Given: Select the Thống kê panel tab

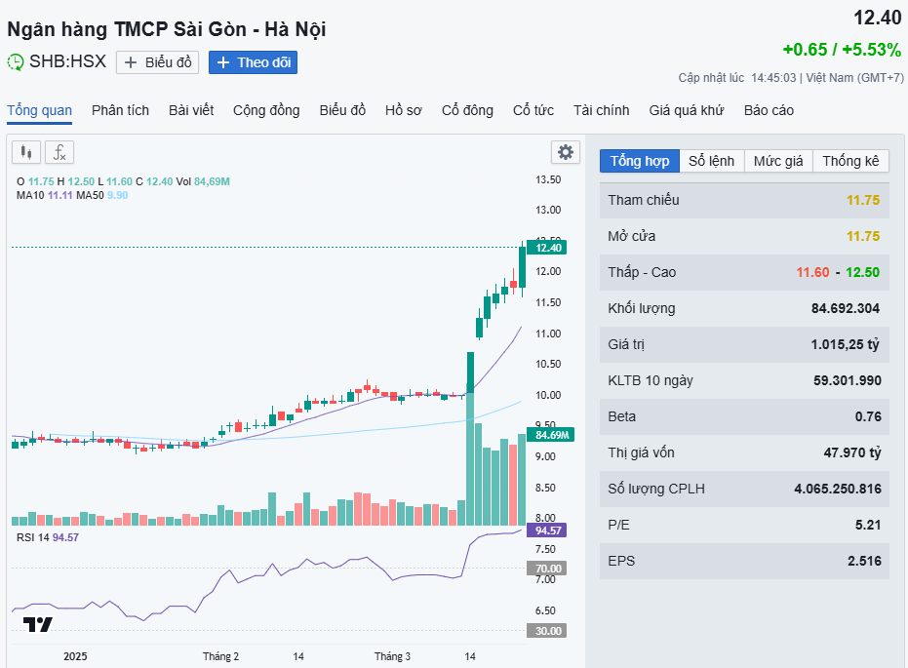Looking at the screenshot, I should click(850, 161).
